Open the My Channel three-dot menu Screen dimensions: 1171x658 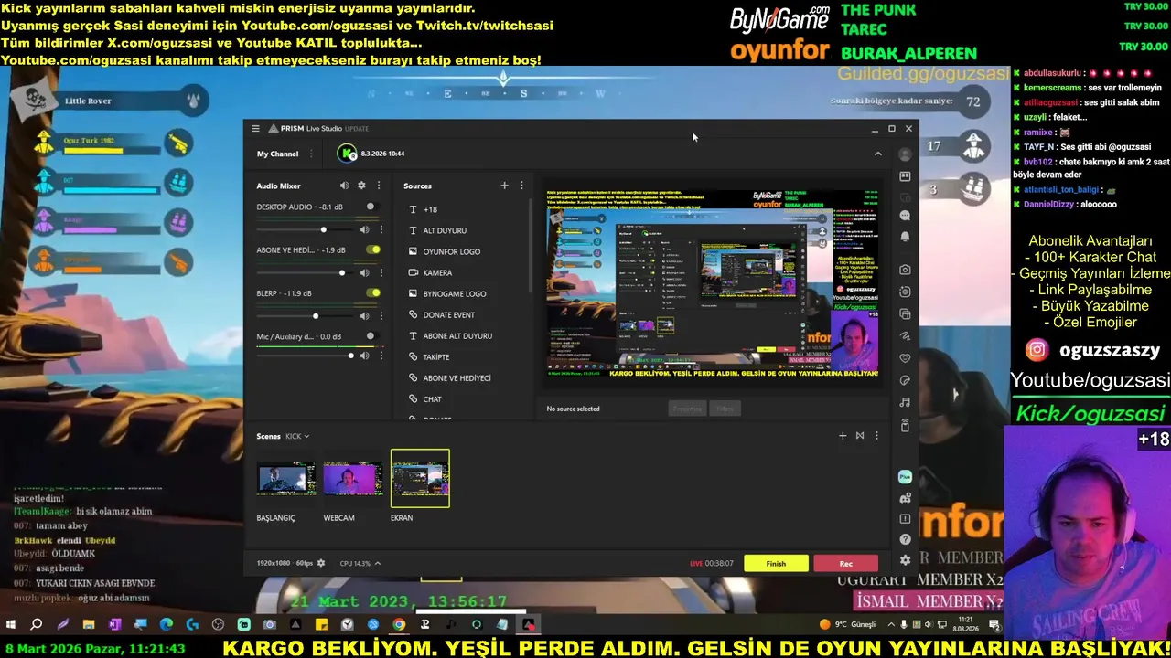[x=310, y=154]
